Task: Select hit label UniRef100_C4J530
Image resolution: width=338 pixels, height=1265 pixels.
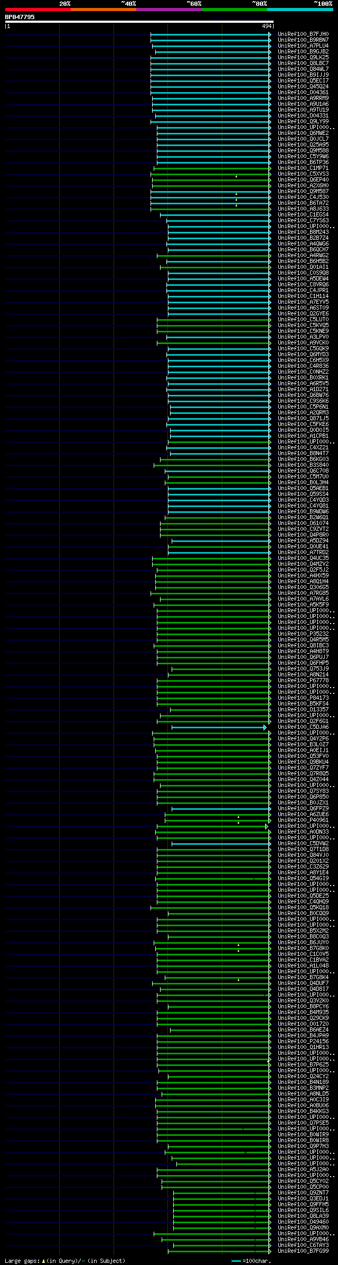Action: 303,197
